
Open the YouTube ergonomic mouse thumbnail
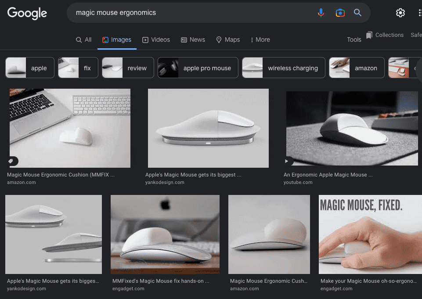coord(352,128)
